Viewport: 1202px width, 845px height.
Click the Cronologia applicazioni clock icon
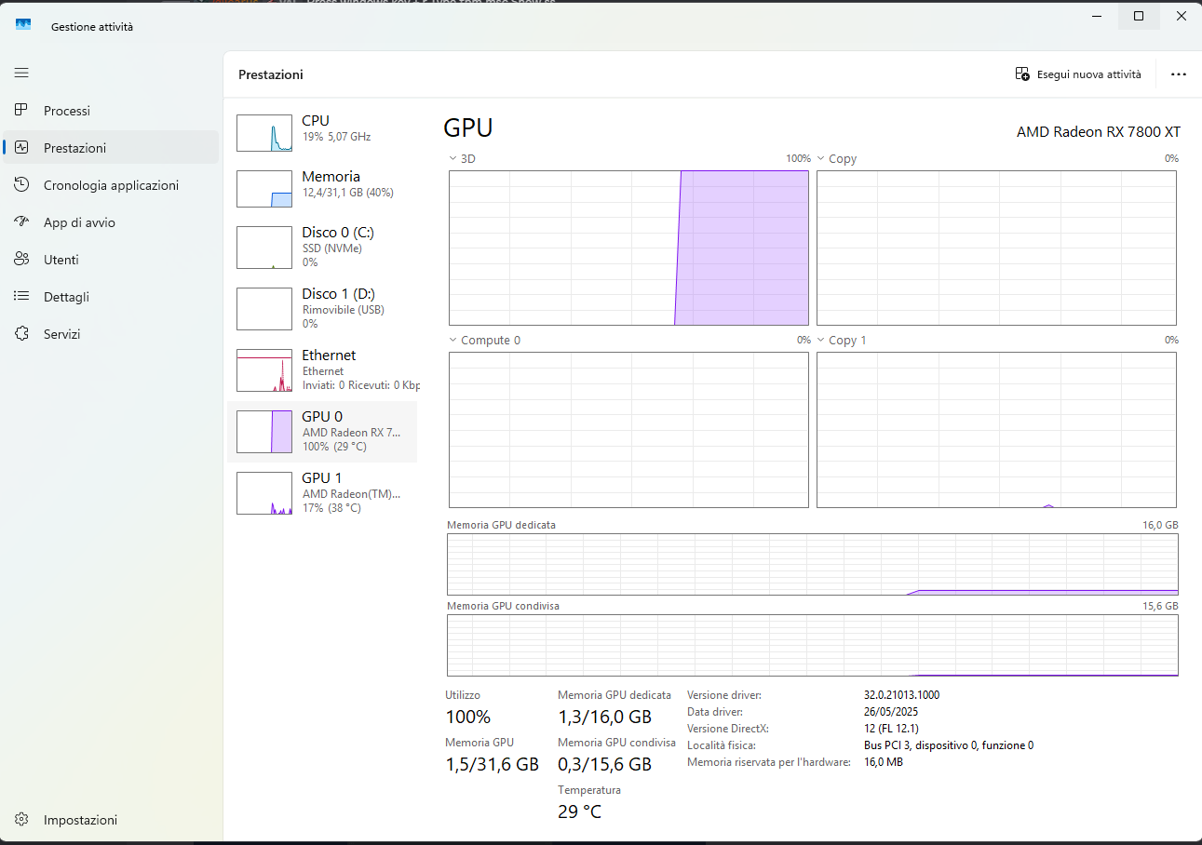21,185
